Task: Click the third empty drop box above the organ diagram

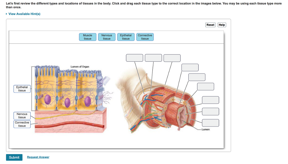Action: point(172,58)
